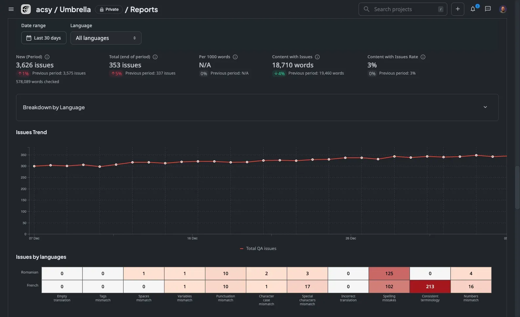Go to acsy breadcrumb link
The image size is (520, 317).
(x=44, y=9)
